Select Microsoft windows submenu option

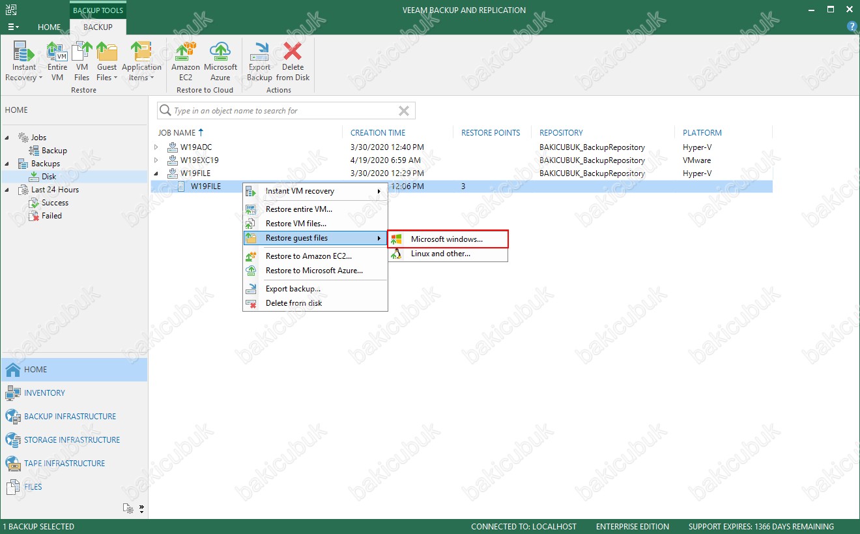[x=448, y=239]
